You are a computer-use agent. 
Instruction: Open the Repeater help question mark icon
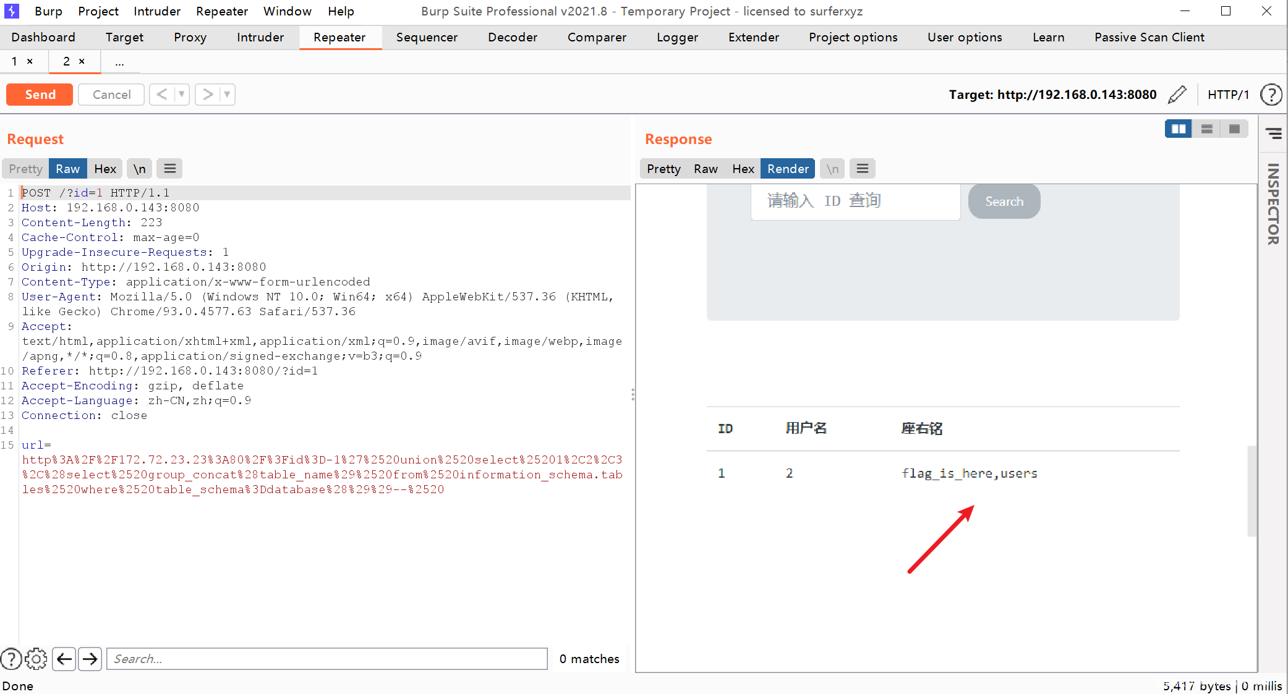1271,95
